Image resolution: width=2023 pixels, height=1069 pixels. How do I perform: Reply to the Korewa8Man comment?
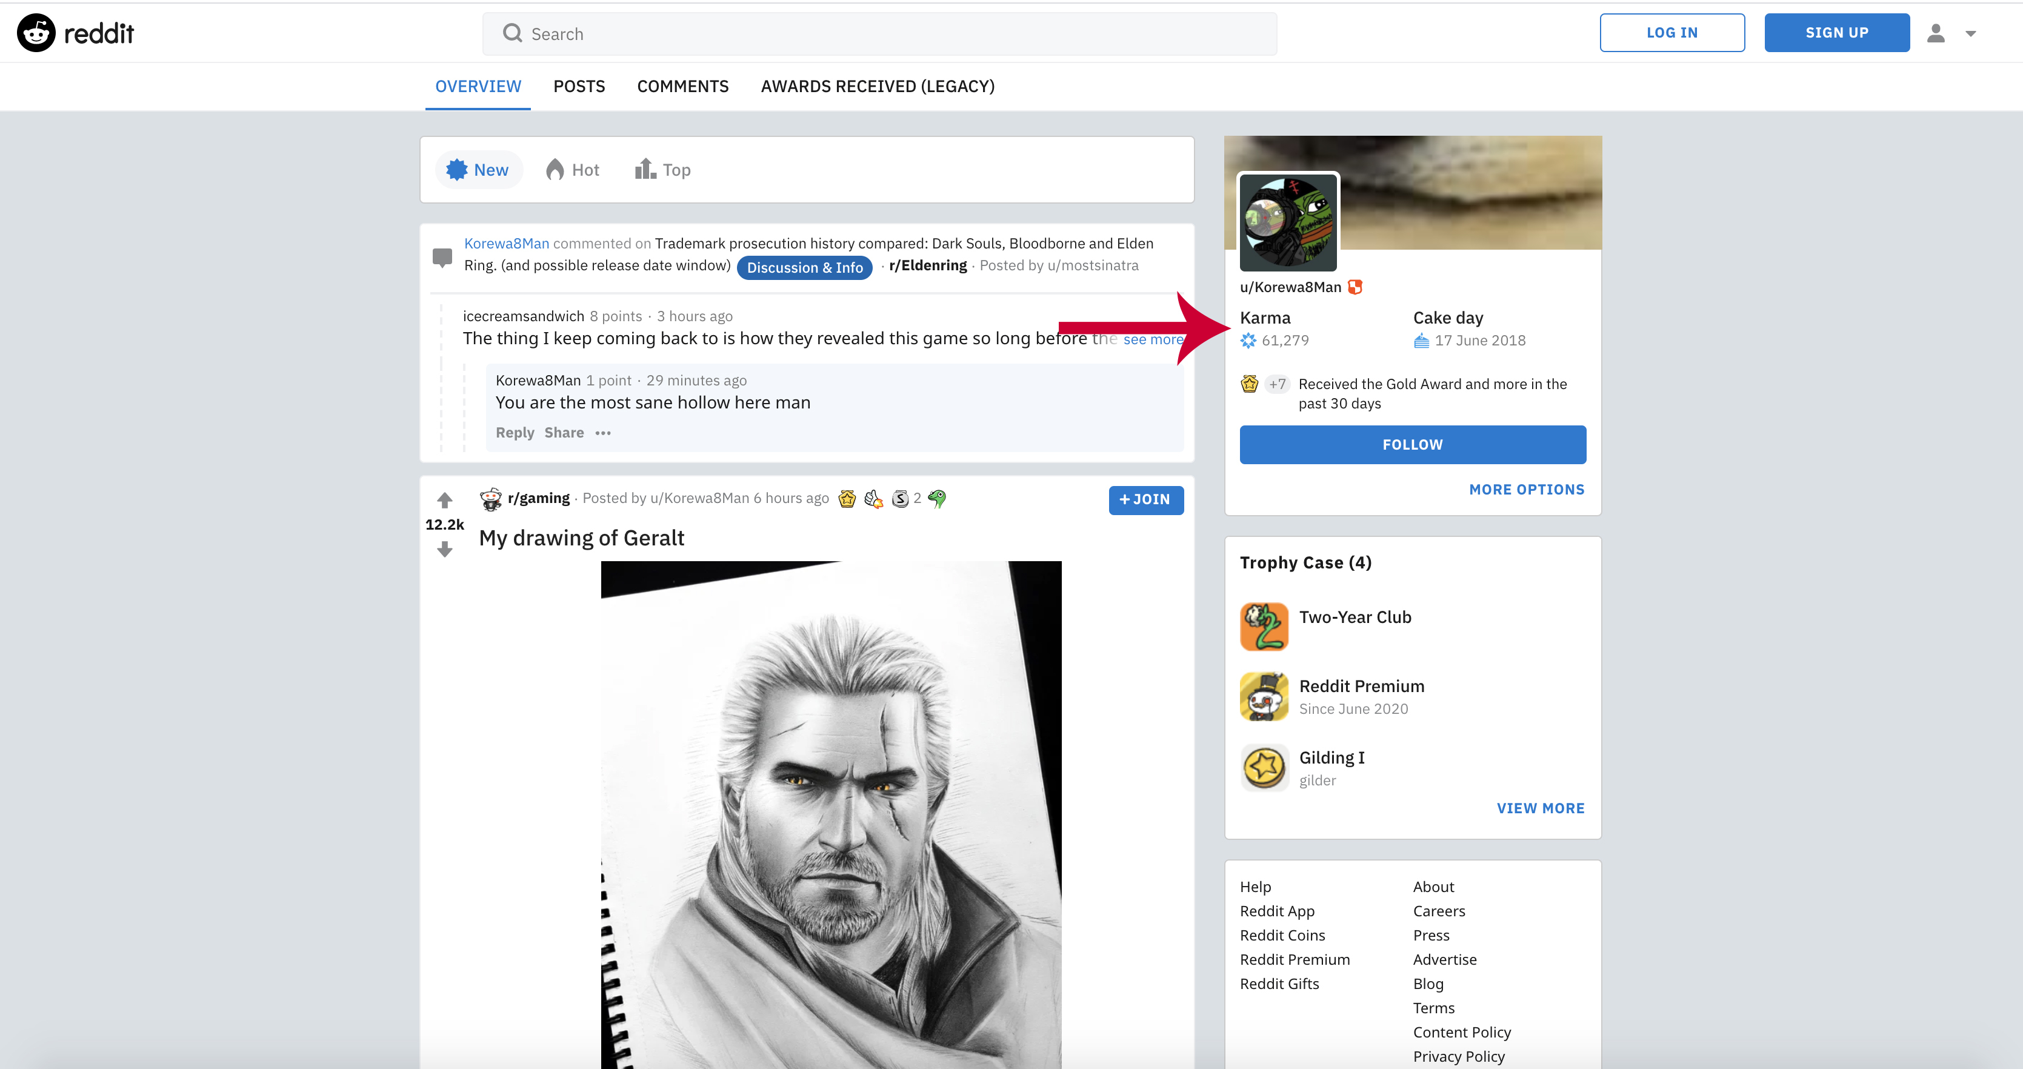pyautogui.click(x=515, y=433)
